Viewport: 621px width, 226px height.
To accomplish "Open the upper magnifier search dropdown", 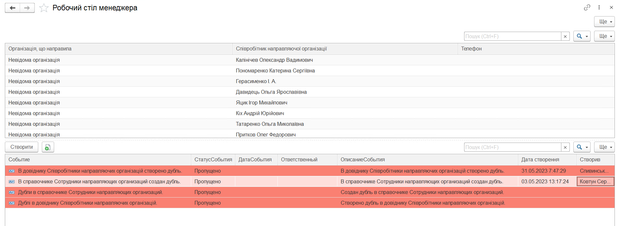I will click(582, 36).
